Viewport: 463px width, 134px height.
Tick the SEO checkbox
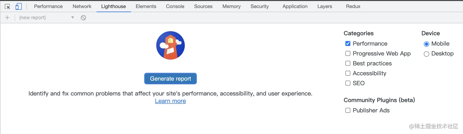click(x=348, y=83)
